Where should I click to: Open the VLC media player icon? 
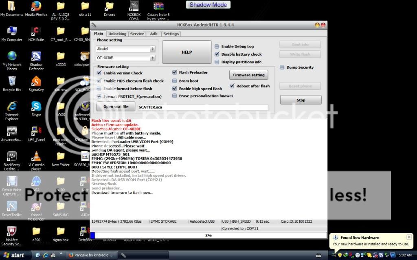click(x=36, y=156)
